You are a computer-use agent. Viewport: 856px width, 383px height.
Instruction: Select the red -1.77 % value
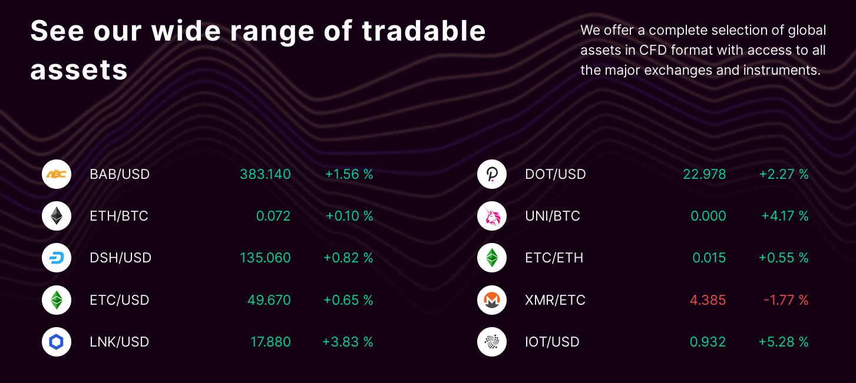point(785,299)
